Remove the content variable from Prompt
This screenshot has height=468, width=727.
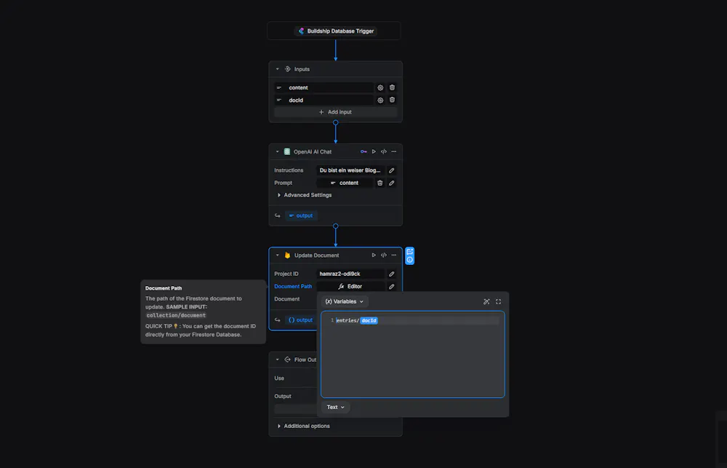tap(379, 183)
